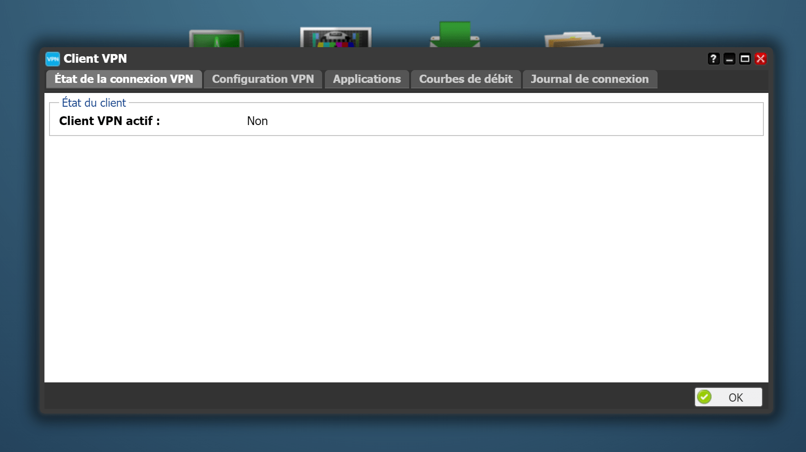Close the Client VPN window
The width and height of the screenshot is (806, 452).
[761, 59]
